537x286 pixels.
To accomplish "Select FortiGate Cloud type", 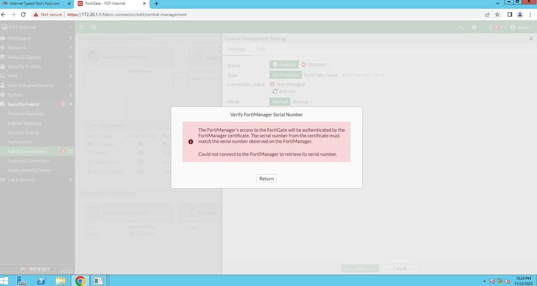I will tap(321, 75).
